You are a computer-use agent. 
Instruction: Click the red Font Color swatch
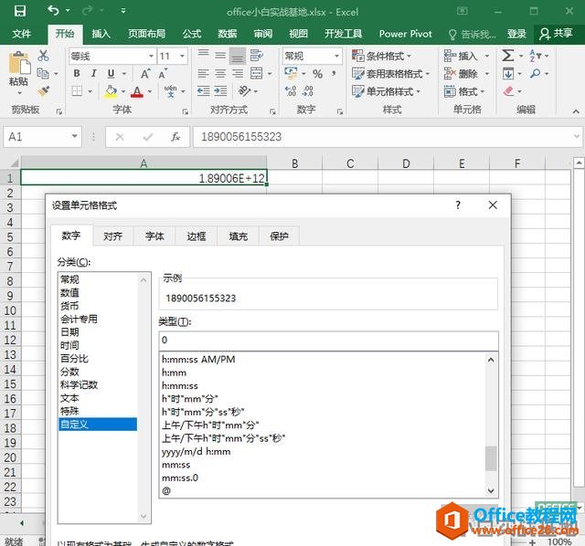[137, 91]
